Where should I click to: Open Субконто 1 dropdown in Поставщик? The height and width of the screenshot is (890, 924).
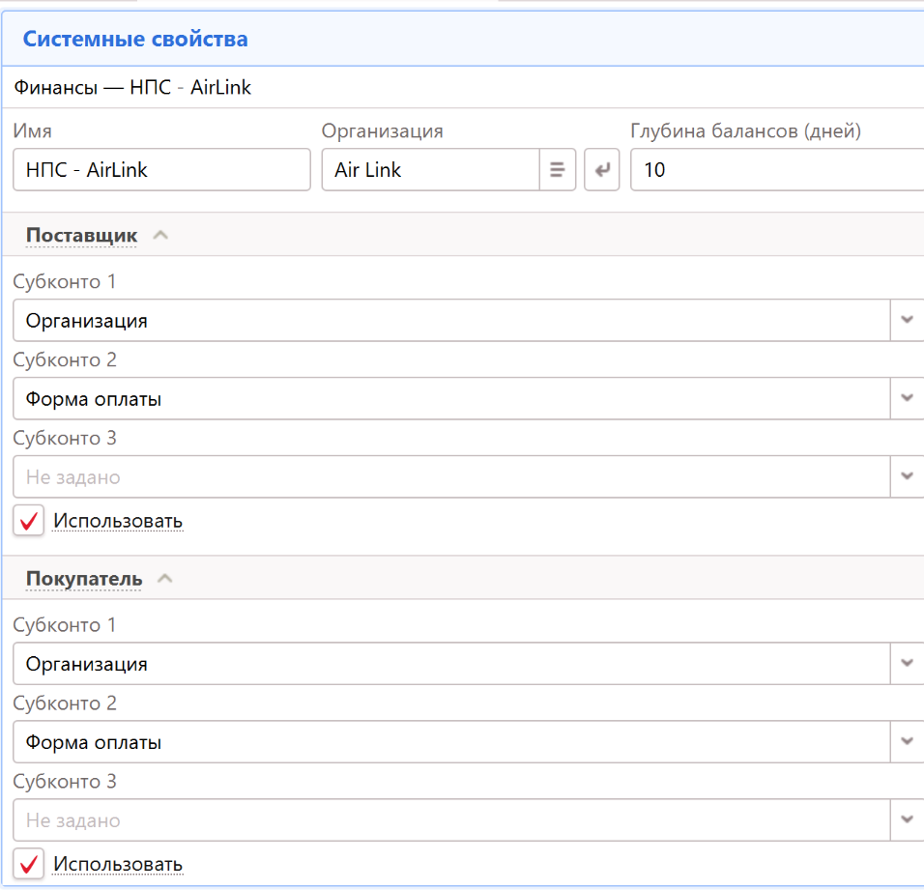click(906, 320)
